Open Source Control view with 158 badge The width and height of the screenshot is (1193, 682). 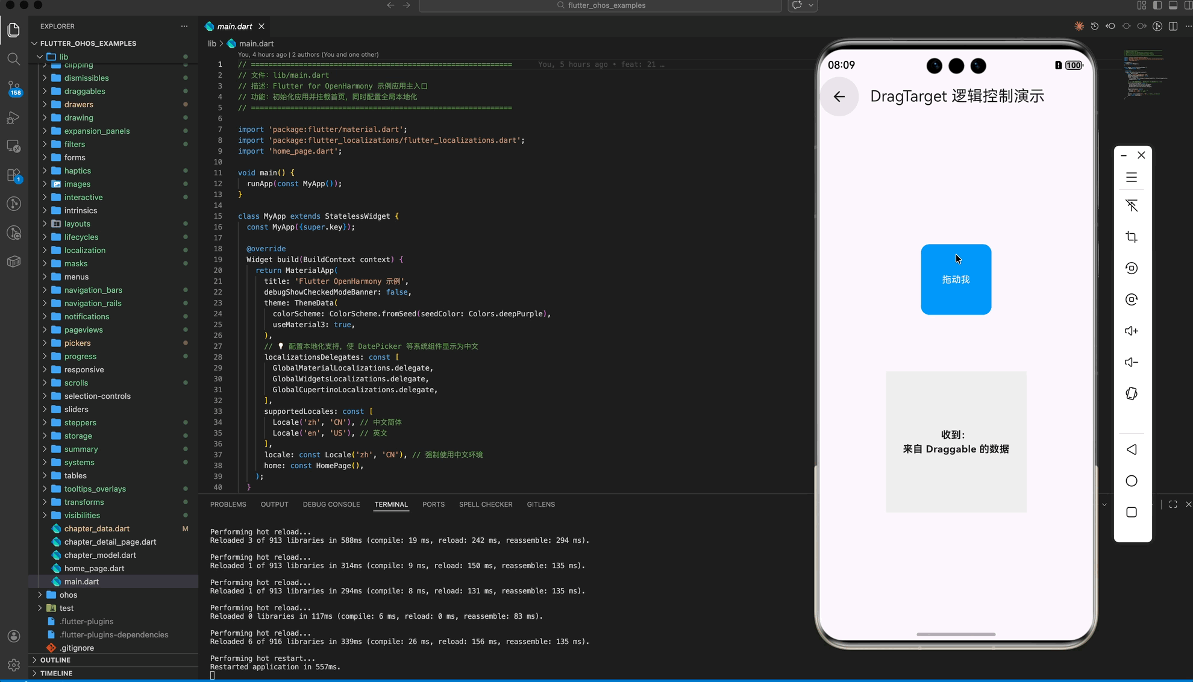tap(13, 88)
